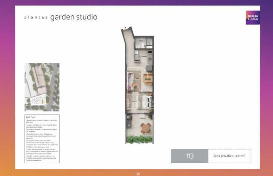
Task: Click the notes text box body
Action: [x=42, y=140]
